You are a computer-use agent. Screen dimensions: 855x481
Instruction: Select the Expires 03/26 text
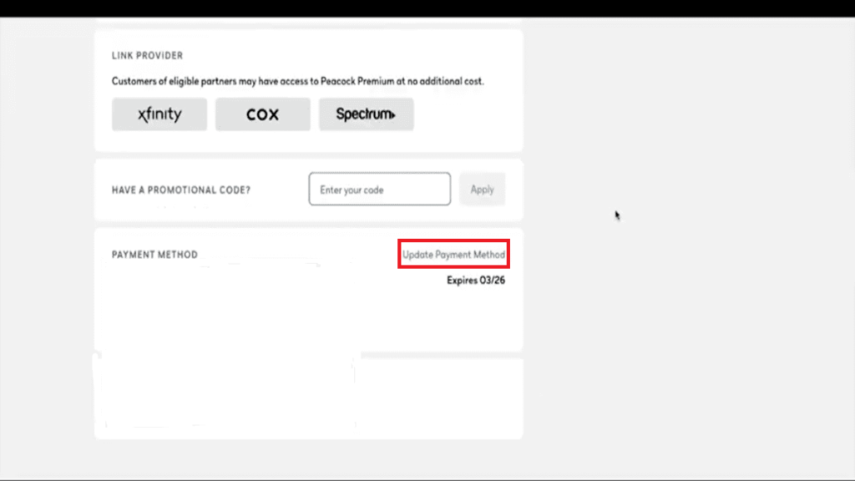[x=474, y=281]
